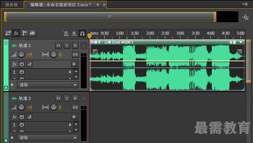Open the panel menu icon at top right
Viewport: 253px width, 143px height.
(245, 4)
